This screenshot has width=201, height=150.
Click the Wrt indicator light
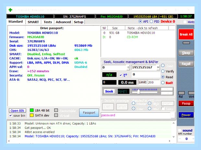pos(191,93)
